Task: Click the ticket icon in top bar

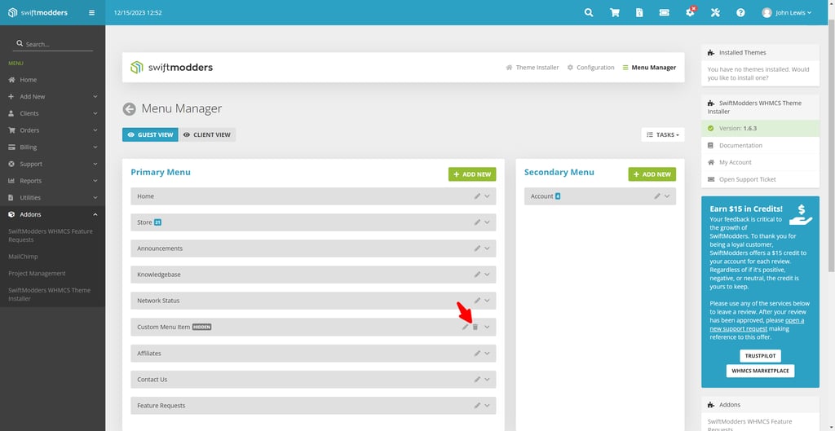Action: click(664, 13)
